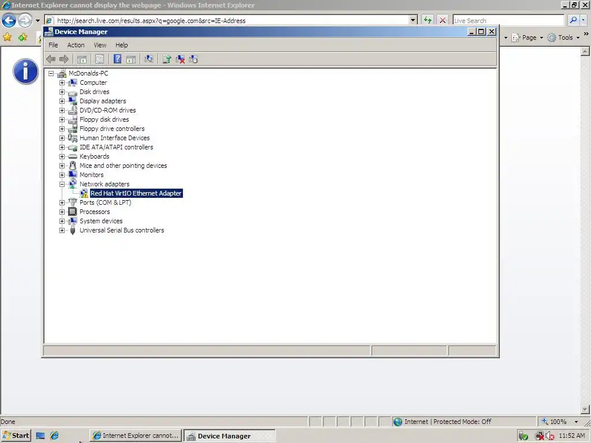Toggle the Show/Hide Action Pane icon
The image size is (591, 443).
131,59
